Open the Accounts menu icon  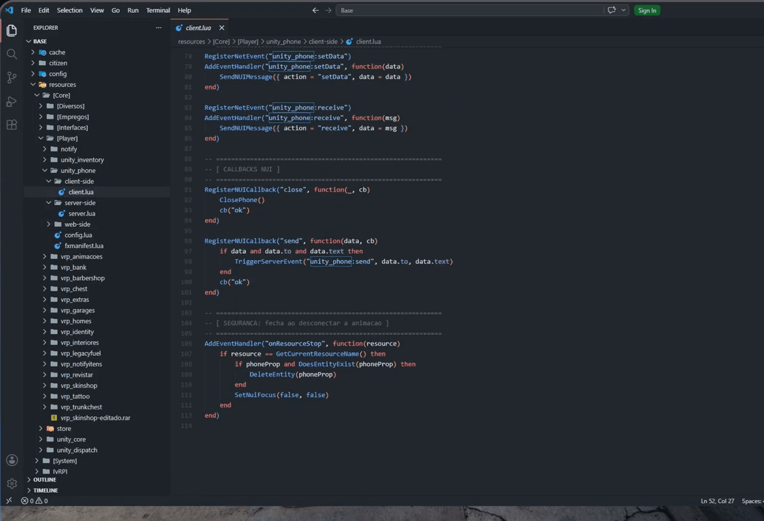[x=12, y=460]
